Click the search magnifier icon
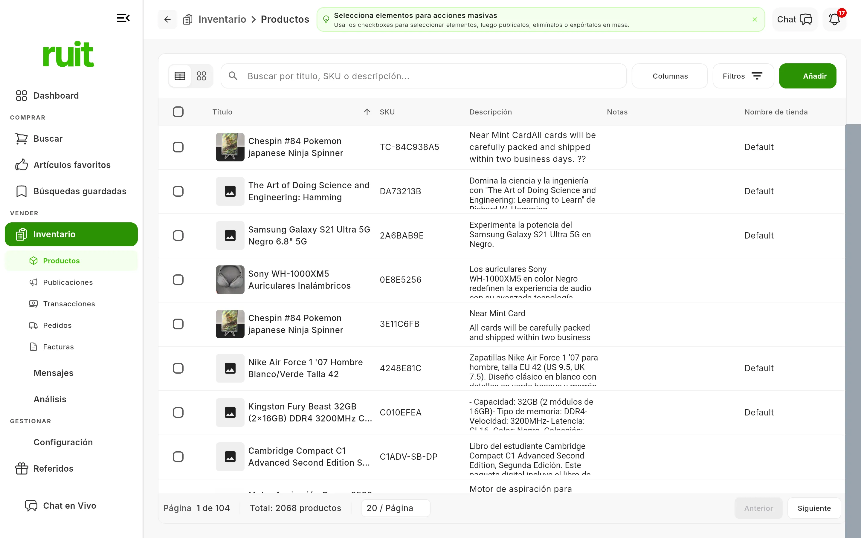861x538 pixels. point(233,76)
